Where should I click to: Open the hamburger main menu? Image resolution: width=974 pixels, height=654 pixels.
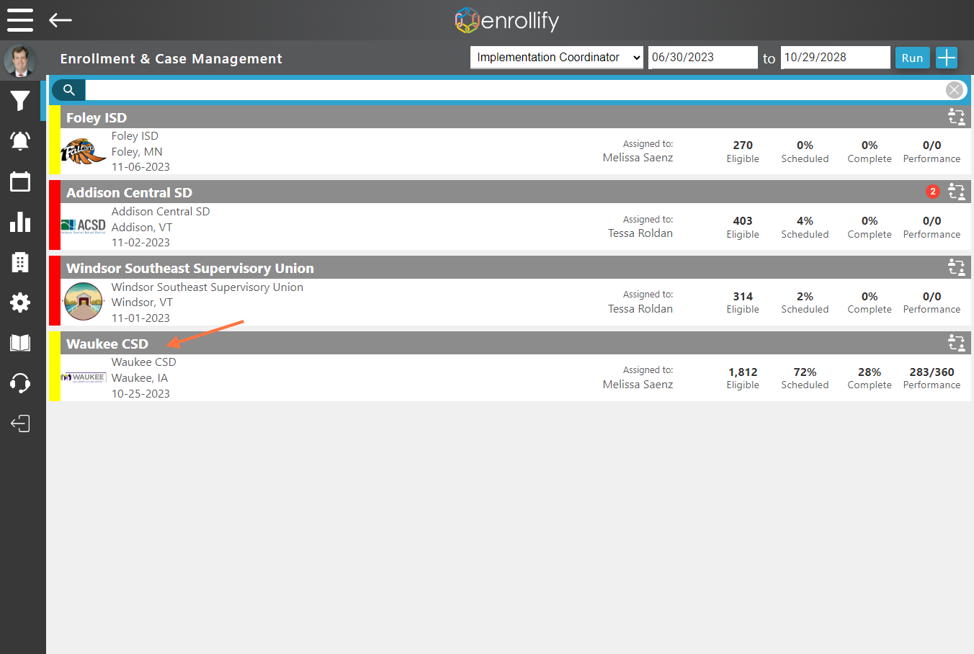(20, 20)
